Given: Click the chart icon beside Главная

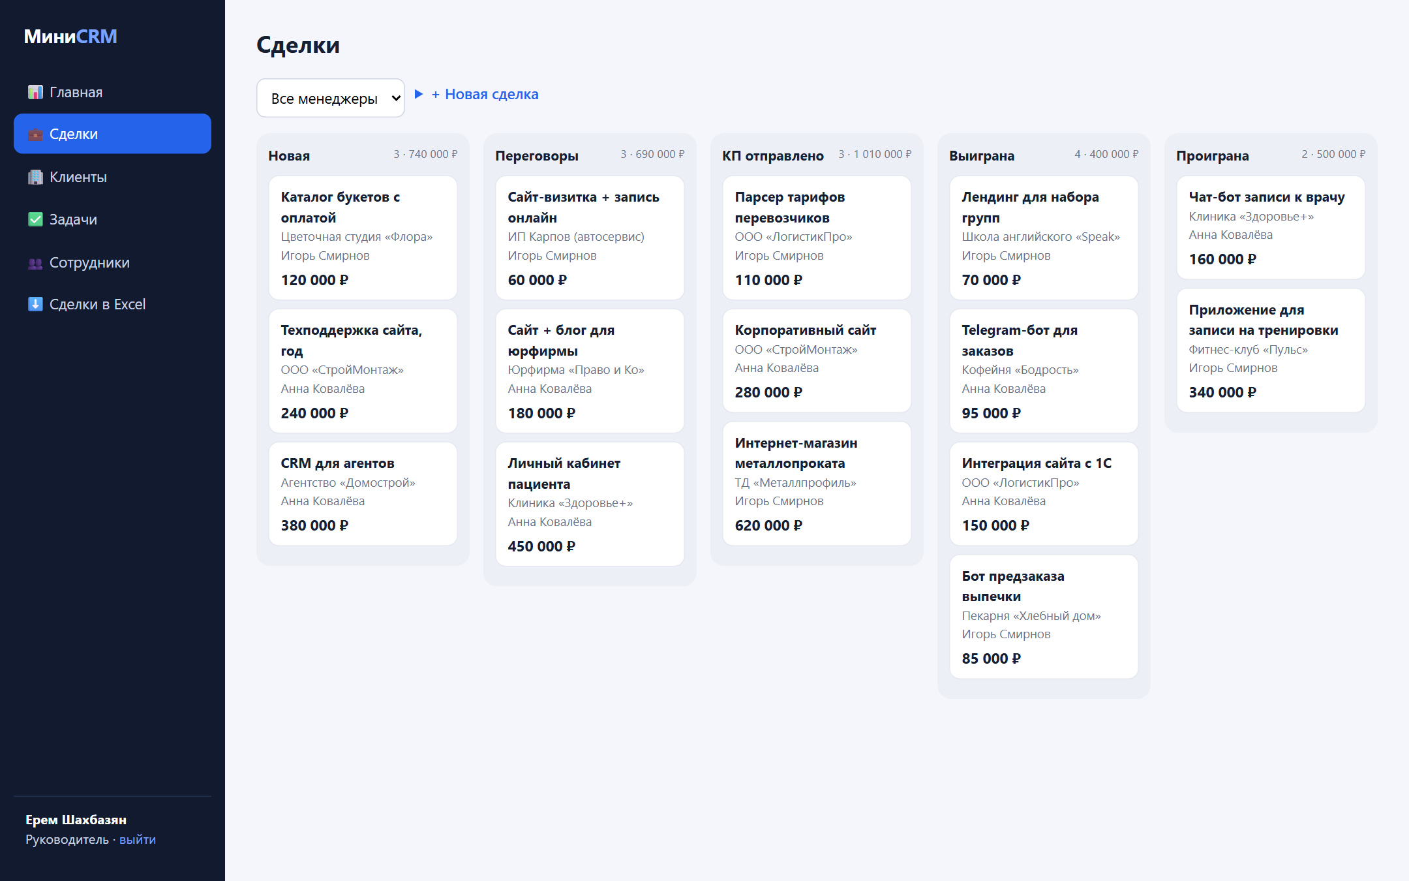Looking at the screenshot, I should point(35,92).
